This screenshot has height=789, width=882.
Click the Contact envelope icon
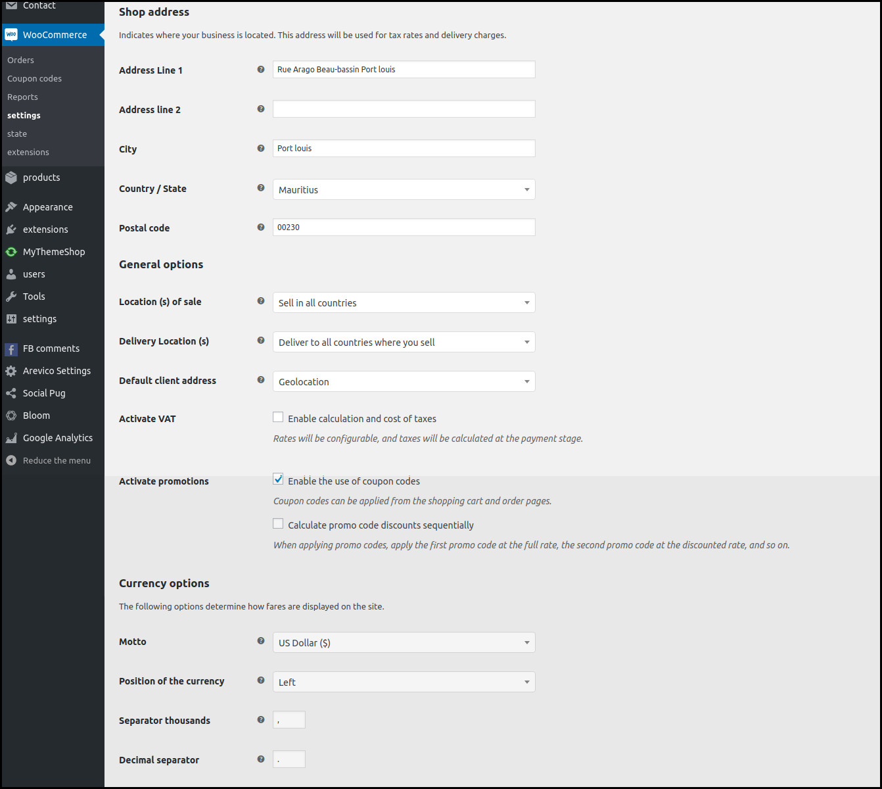[11, 5]
